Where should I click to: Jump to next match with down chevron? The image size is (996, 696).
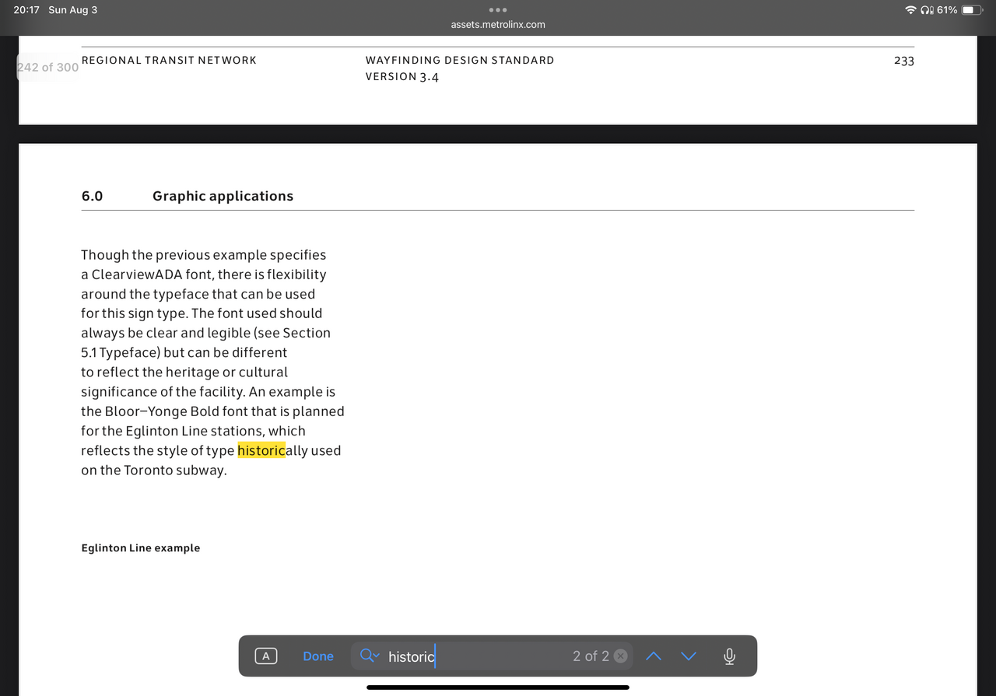(689, 656)
